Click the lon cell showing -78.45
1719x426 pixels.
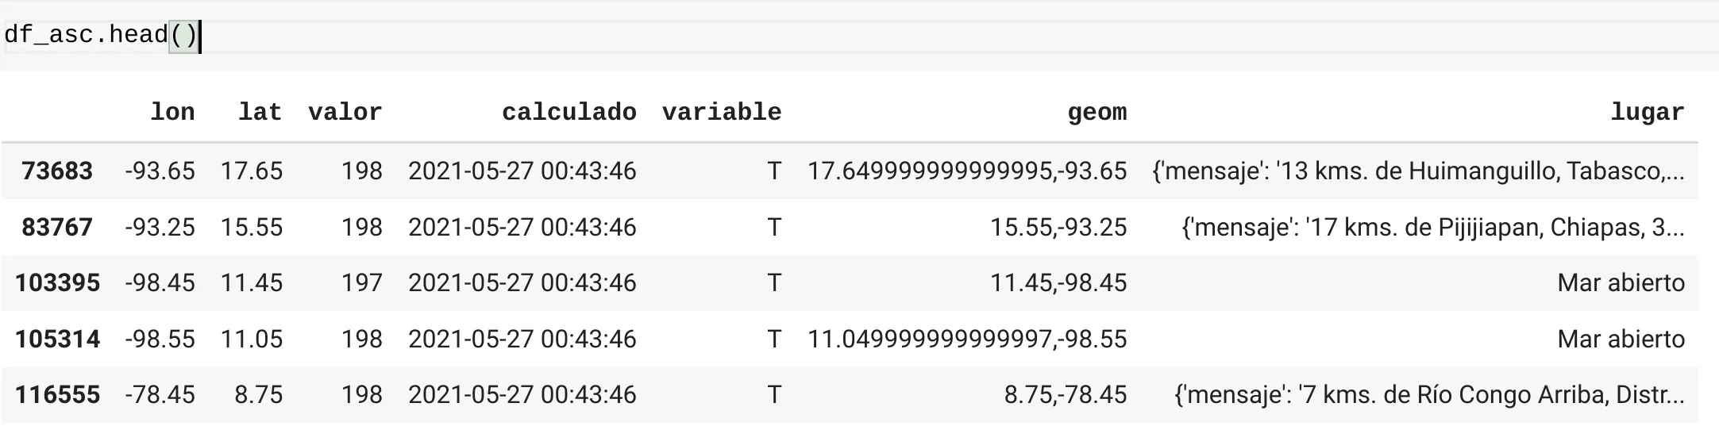click(x=160, y=395)
